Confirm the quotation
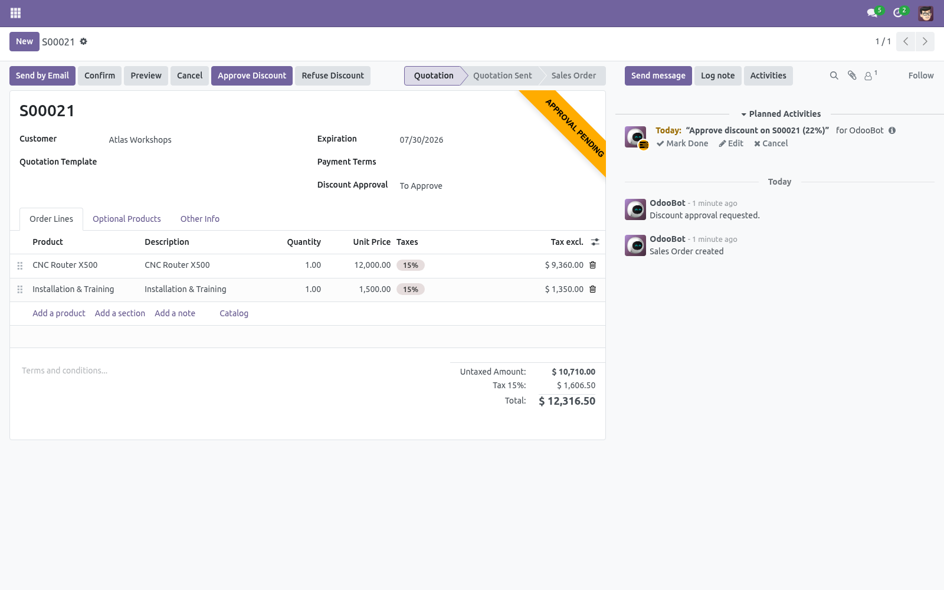 100,76
